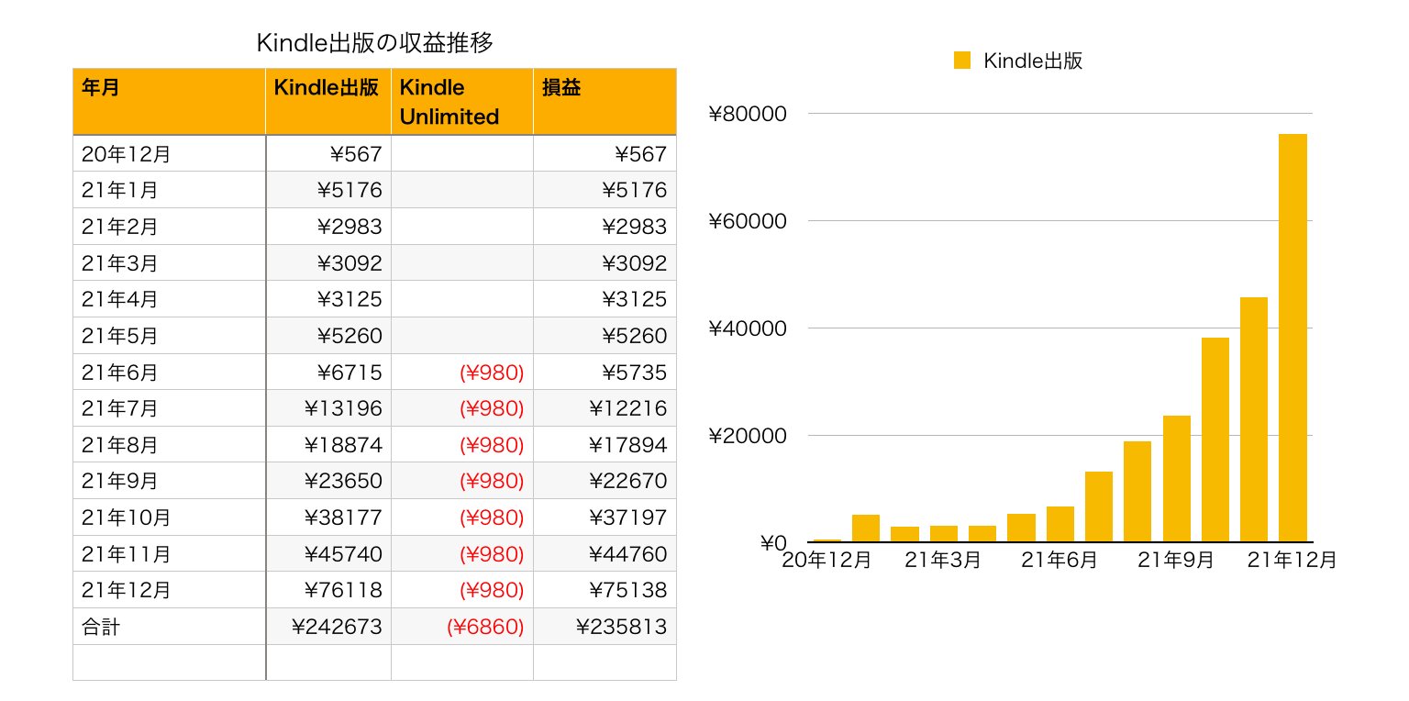The height and width of the screenshot is (701, 1409).
Task: Click the 21年11月 row label
Action: [x=126, y=554]
